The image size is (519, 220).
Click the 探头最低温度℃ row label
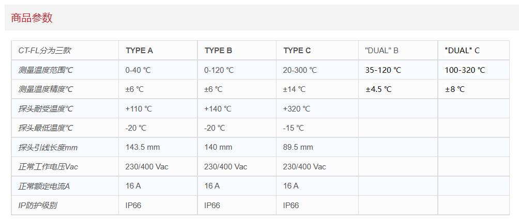[x=45, y=128]
